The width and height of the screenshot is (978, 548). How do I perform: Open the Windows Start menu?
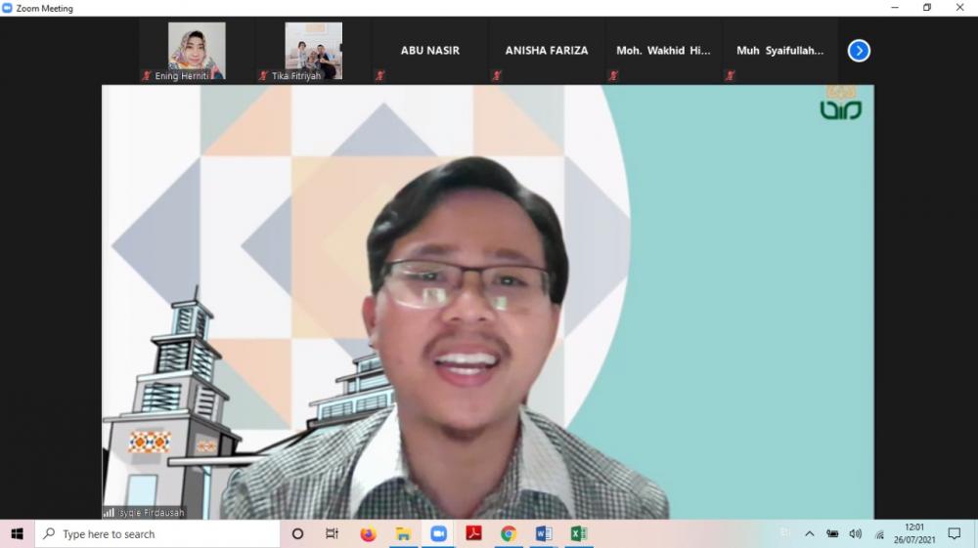pos(17,534)
